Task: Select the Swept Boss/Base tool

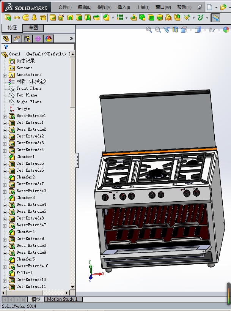Action: [x=25, y=17]
